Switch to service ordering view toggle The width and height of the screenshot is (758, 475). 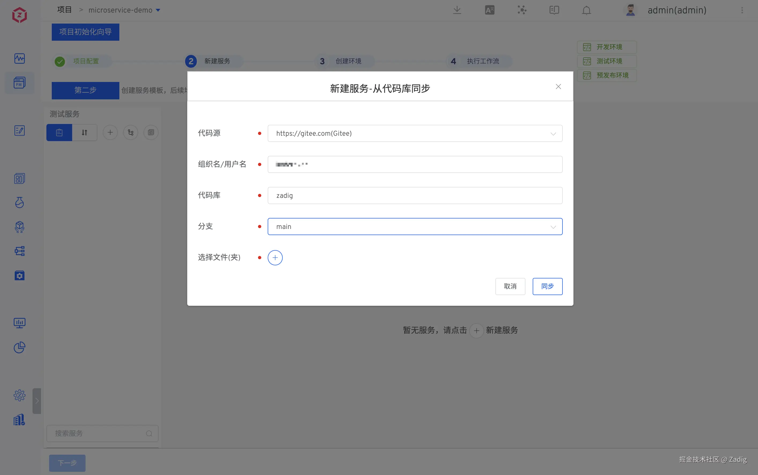pyautogui.click(x=84, y=133)
